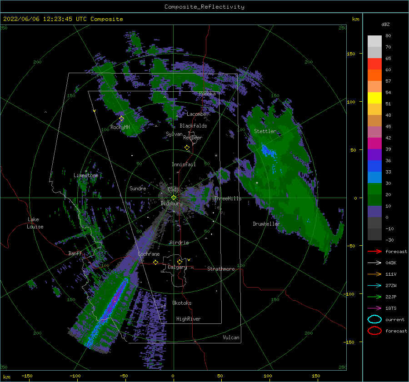Screen dimensions: 409x382
Task: Click the yellow radar-site diamond at map center
Action: click(x=174, y=198)
